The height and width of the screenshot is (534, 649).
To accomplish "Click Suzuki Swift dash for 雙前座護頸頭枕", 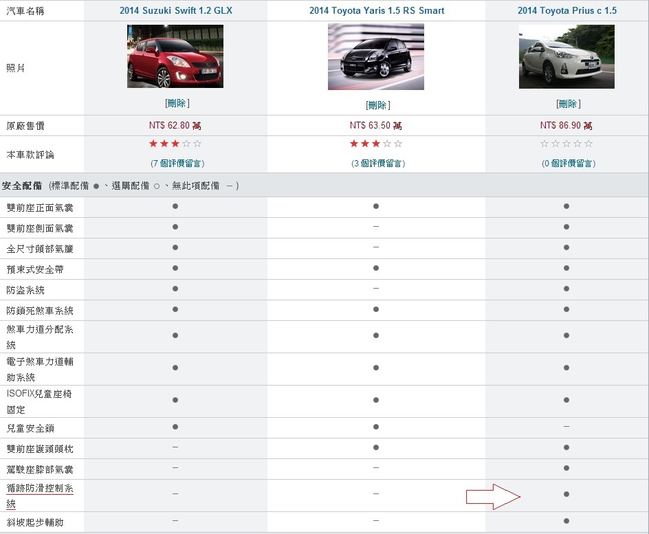I will [x=175, y=447].
